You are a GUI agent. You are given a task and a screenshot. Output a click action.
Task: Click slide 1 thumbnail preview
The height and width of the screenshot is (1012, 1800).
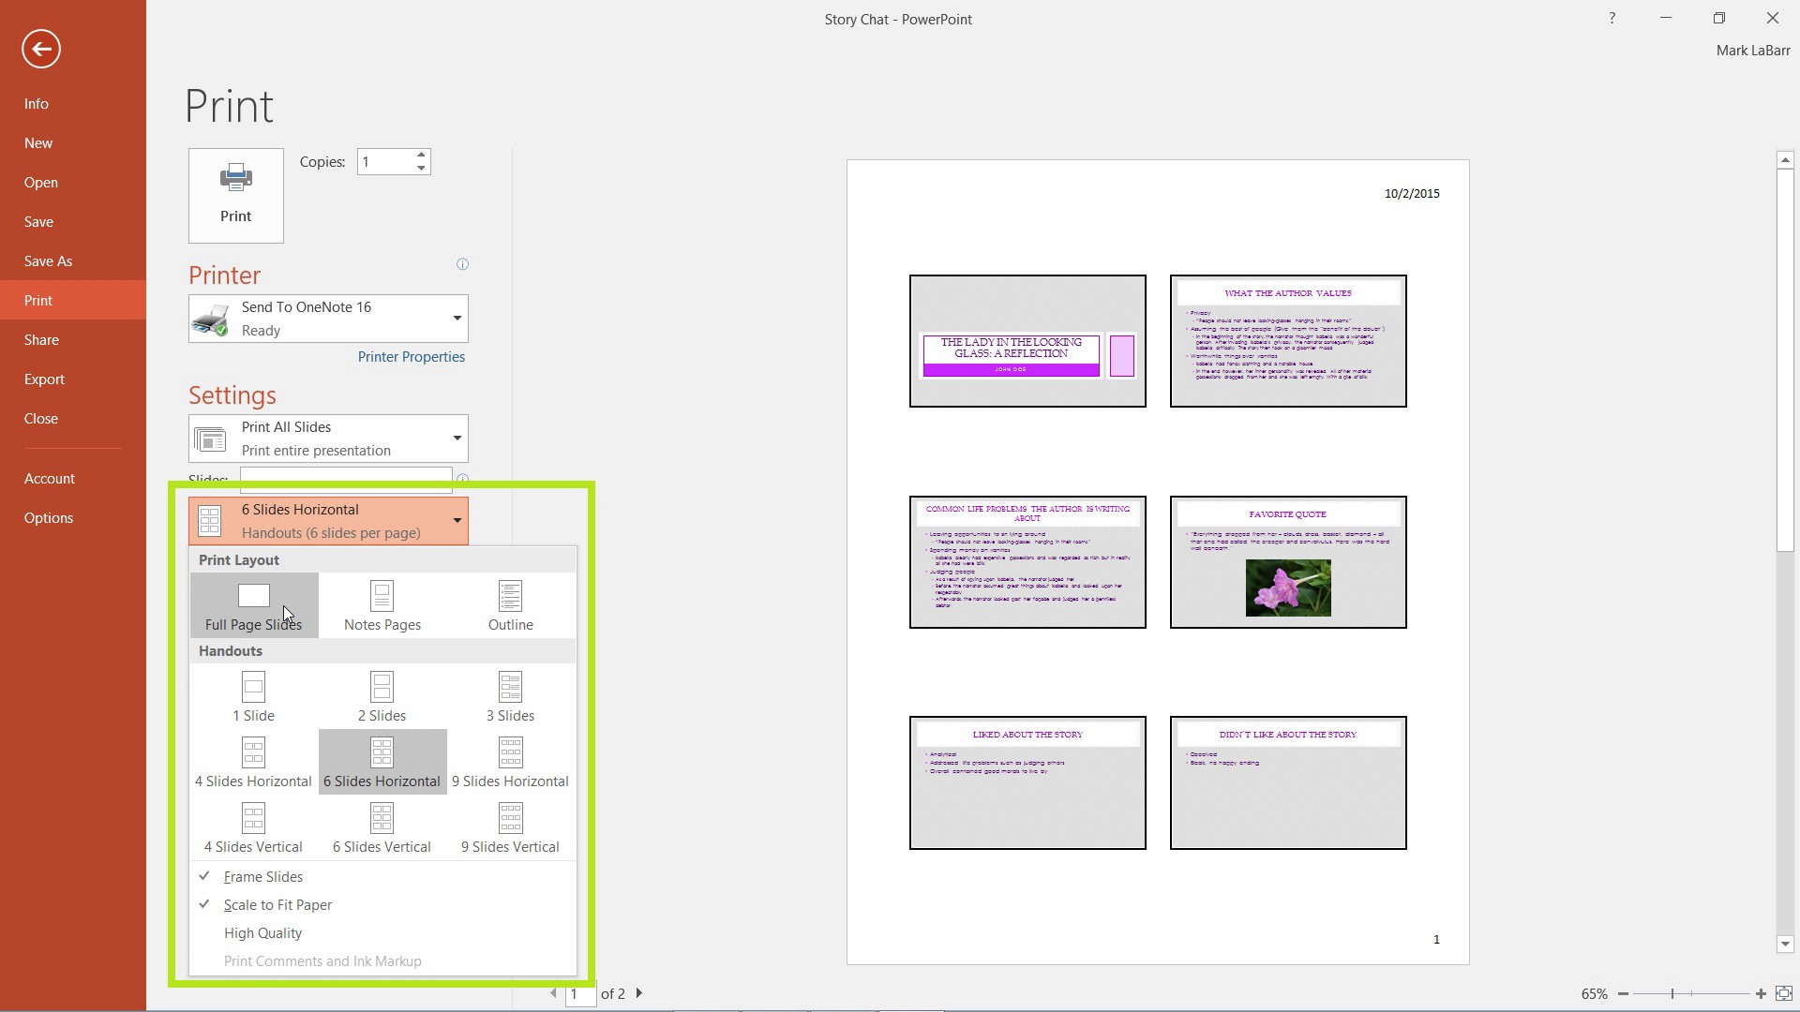(x=1027, y=340)
